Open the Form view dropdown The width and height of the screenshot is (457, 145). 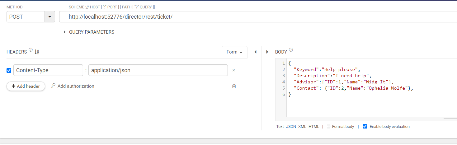(234, 52)
